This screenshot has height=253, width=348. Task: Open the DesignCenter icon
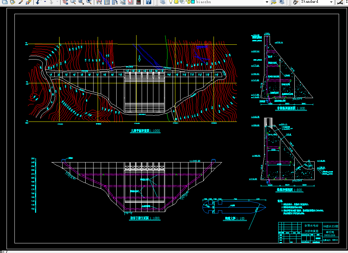coord(107,2)
